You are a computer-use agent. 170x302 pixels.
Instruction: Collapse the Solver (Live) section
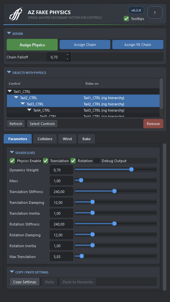(12, 153)
